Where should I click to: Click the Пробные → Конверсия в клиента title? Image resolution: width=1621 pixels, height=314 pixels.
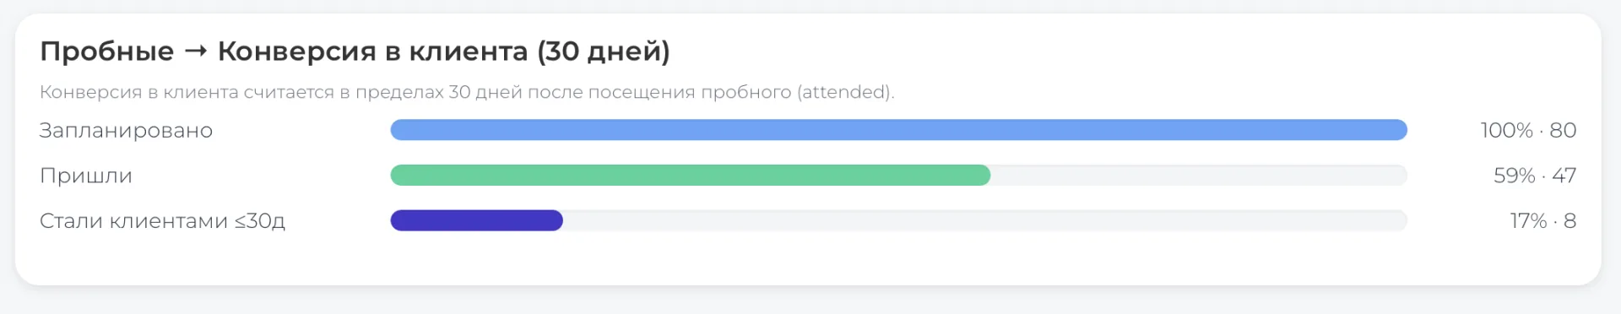(x=355, y=51)
